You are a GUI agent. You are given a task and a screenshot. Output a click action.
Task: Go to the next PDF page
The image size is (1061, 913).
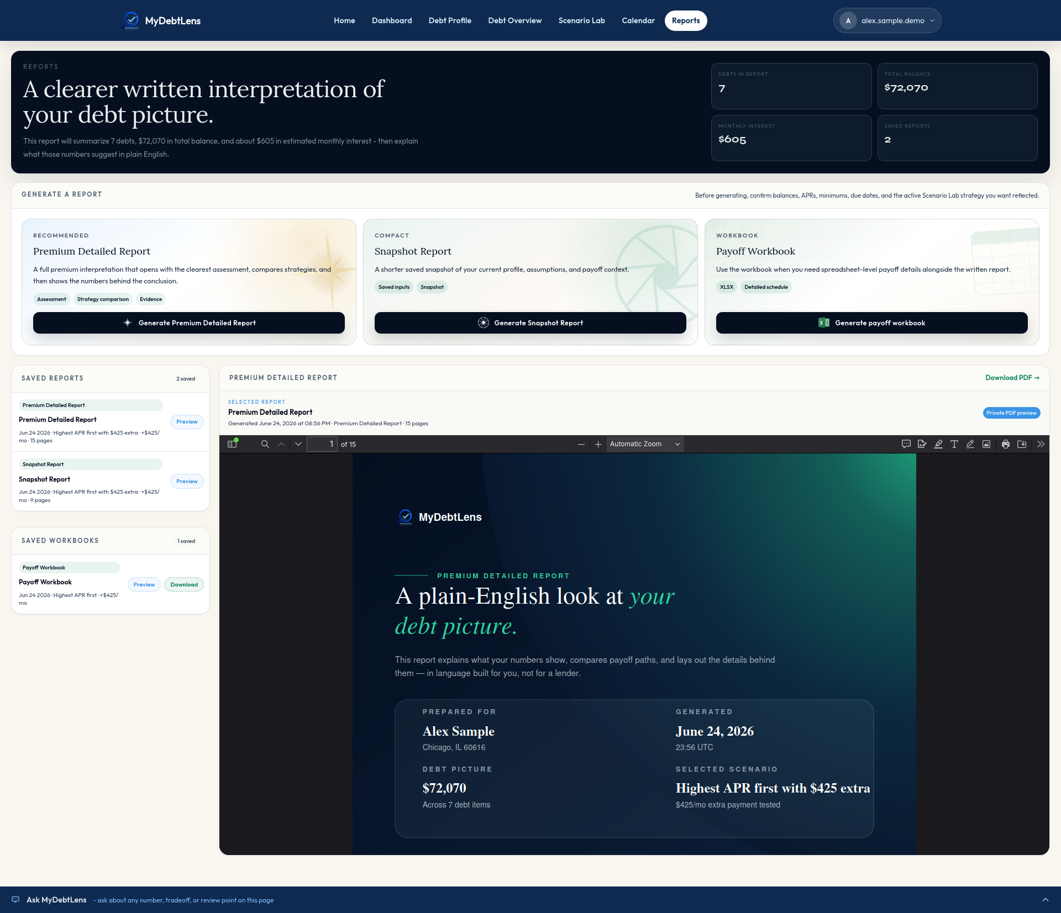pyautogui.click(x=298, y=444)
